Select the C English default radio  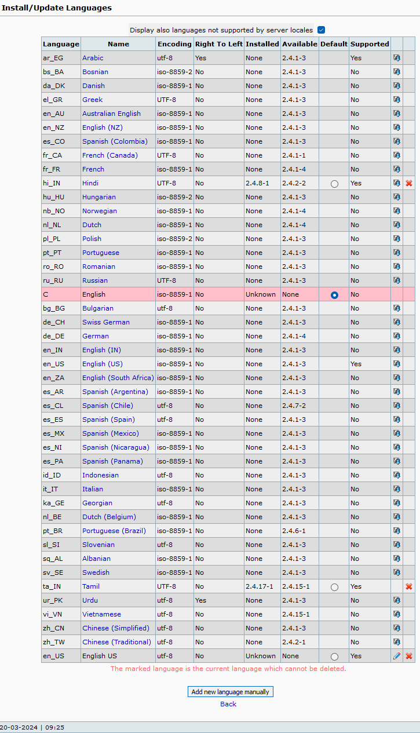click(334, 295)
